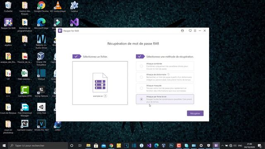Select Free Download Manager desktop shortcut
Viewport: 265px width, 149px height.
[25, 110]
